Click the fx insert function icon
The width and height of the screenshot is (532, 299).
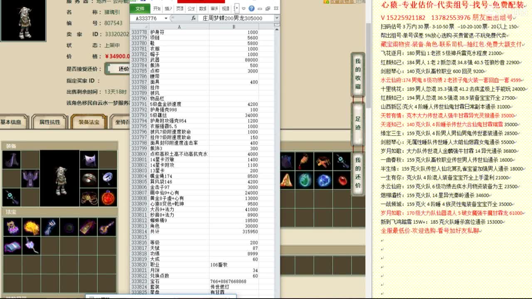click(194, 19)
